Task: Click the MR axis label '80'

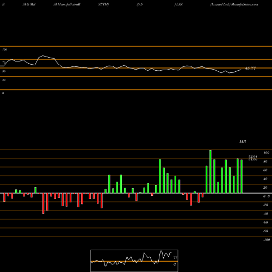Action: pyautogui.click(x=265, y=162)
